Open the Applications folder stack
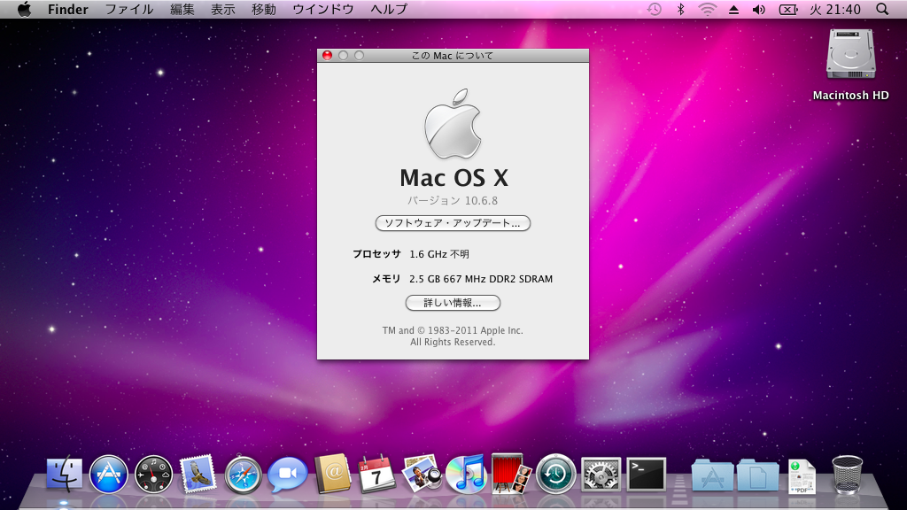Screen dimensions: 907x510 [713, 475]
